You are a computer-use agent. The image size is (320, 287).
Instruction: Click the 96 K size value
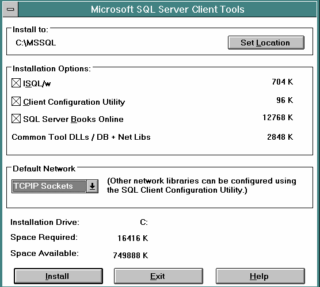(x=285, y=100)
